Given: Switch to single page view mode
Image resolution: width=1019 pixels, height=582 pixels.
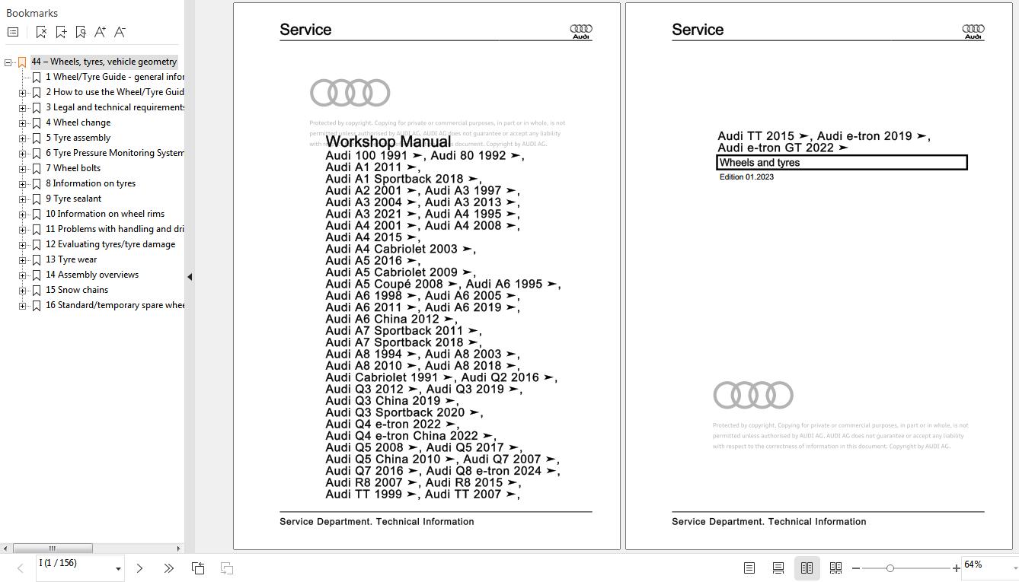Looking at the screenshot, I should [x=749, y=568].
